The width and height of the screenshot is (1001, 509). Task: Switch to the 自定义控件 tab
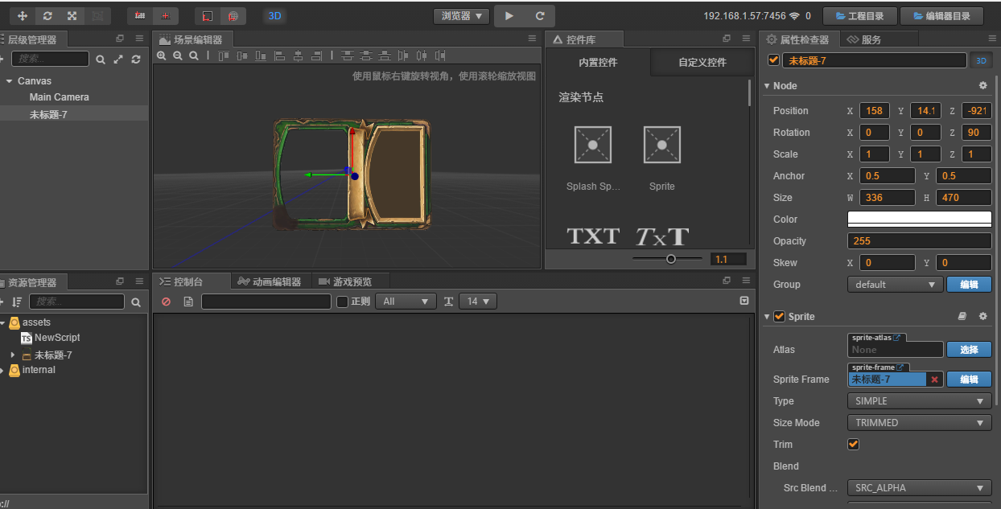(702, 62)
